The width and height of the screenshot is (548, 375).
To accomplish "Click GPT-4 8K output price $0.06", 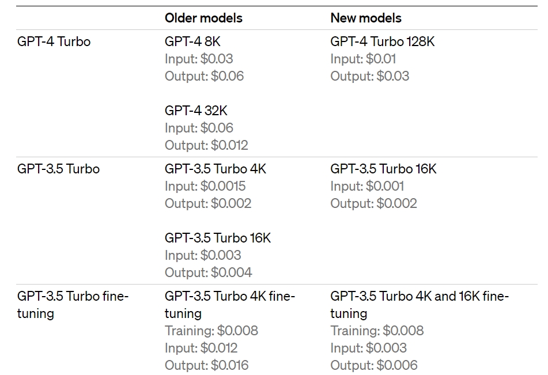I will 204,76.
